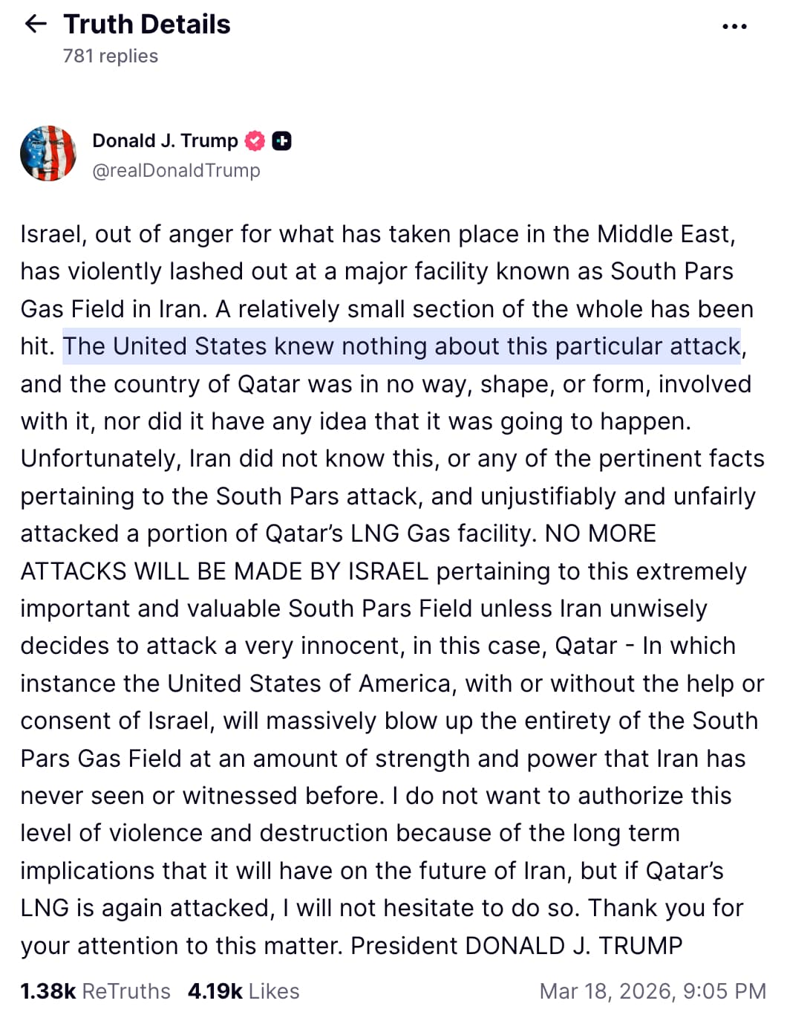Click the Mar 18, 2026 timestamp

[x=652, y=991]
